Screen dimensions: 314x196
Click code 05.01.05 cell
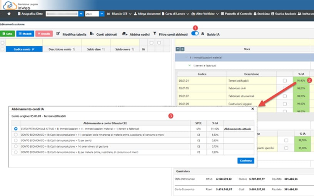202,88
